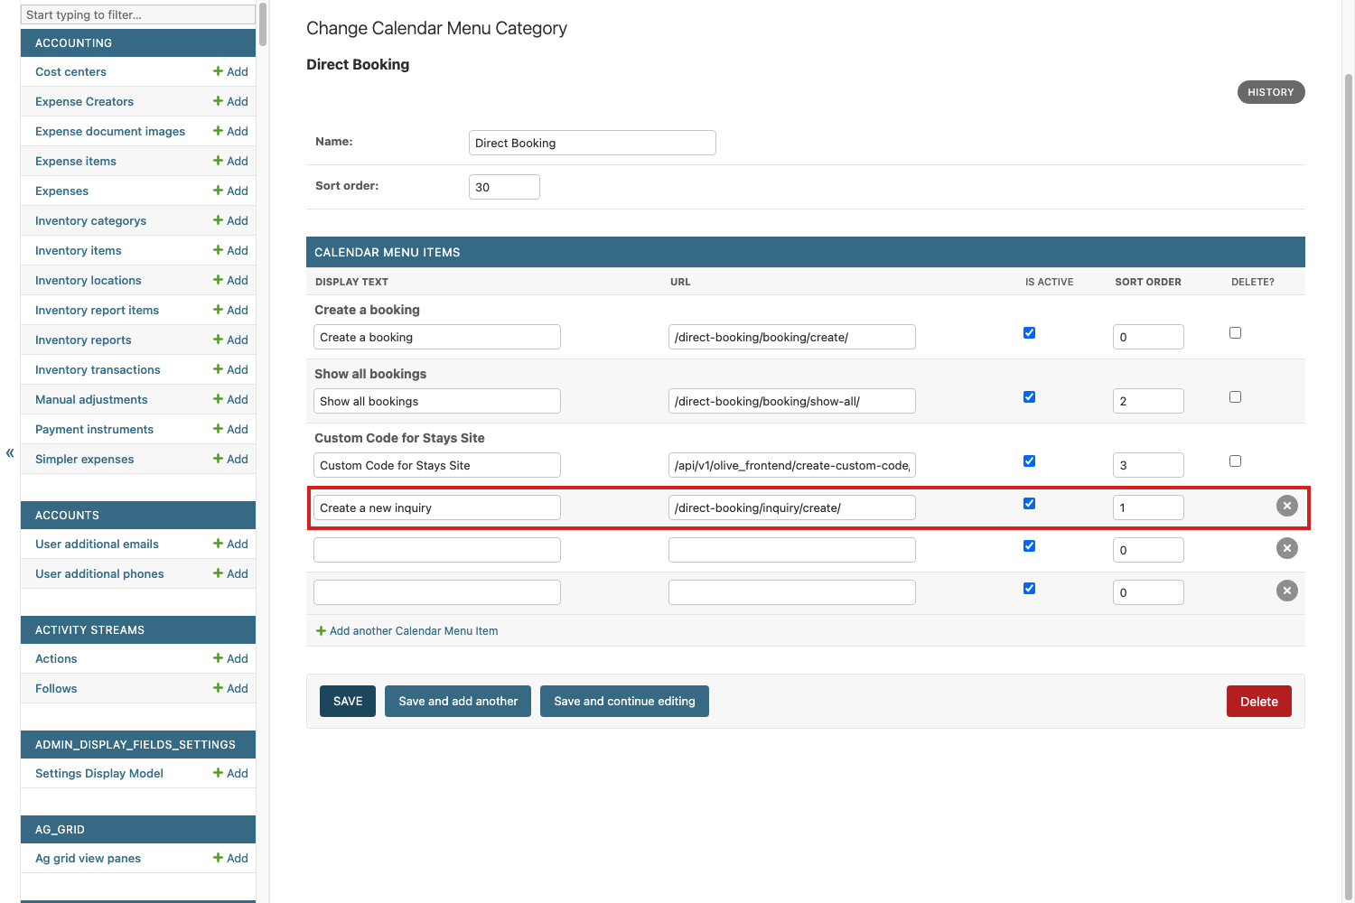Add a new Expense entry
The image size is (1355, 903).
tap(230, 191)
